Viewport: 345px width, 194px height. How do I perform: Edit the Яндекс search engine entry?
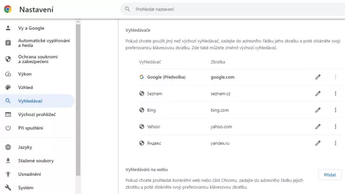(318, 143)
